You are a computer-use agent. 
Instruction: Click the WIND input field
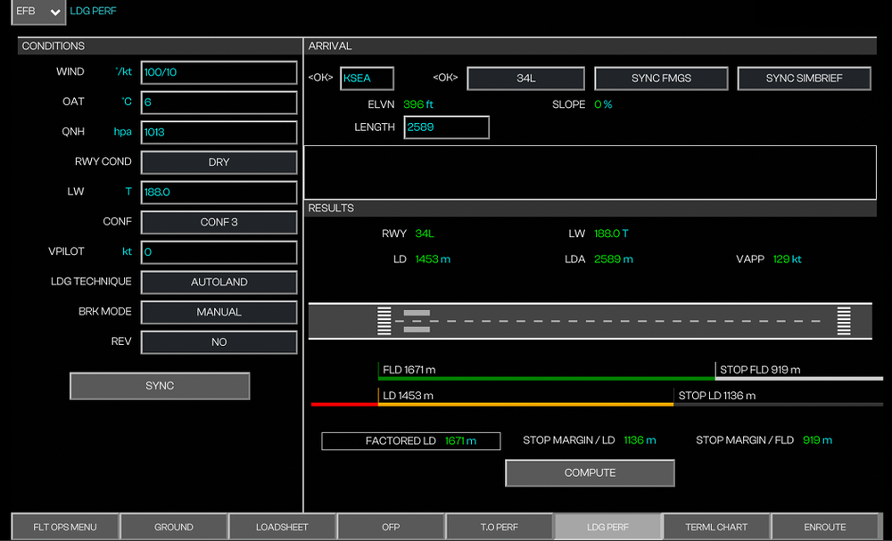(219, 72)
